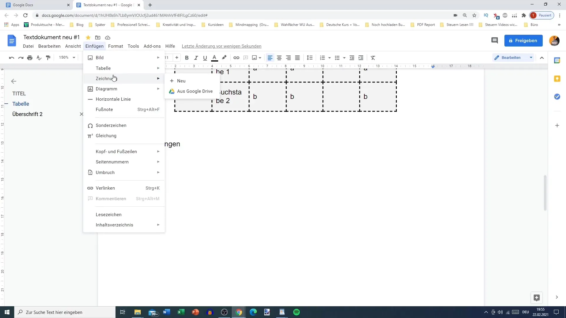Select 'Gleichung' from insert menu
This screenshot has height=318, width=566.
tap(106, 135)
